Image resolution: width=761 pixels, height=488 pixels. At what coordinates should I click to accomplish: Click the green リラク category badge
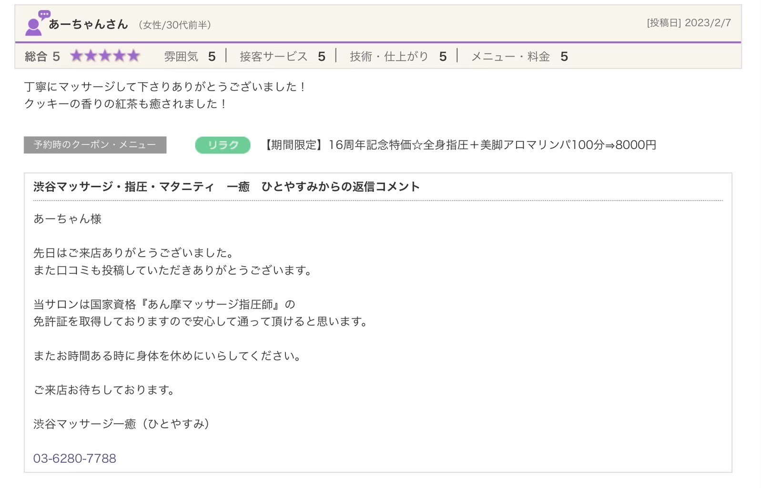pos(223,145)
